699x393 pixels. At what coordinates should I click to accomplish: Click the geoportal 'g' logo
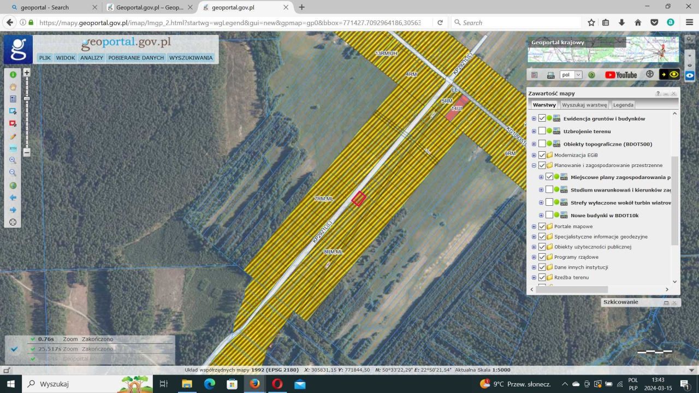point(18,50)
